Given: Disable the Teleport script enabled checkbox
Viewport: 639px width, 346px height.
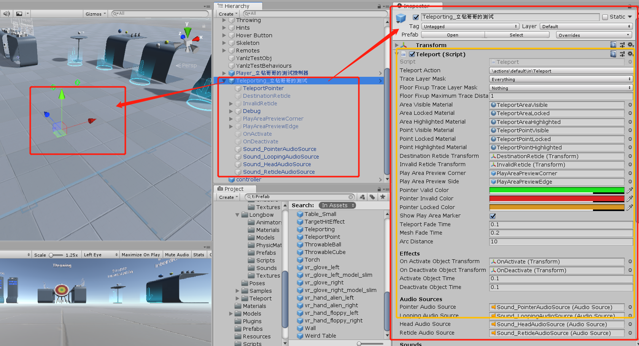Looking at the screenshot, I should pyautogui.click(x=412, y=54).
